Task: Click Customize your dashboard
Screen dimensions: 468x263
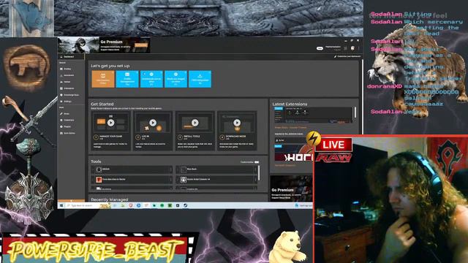Action: [x=347, y=56]
